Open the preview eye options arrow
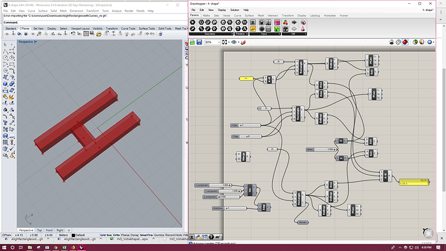 tap(239, 43)
